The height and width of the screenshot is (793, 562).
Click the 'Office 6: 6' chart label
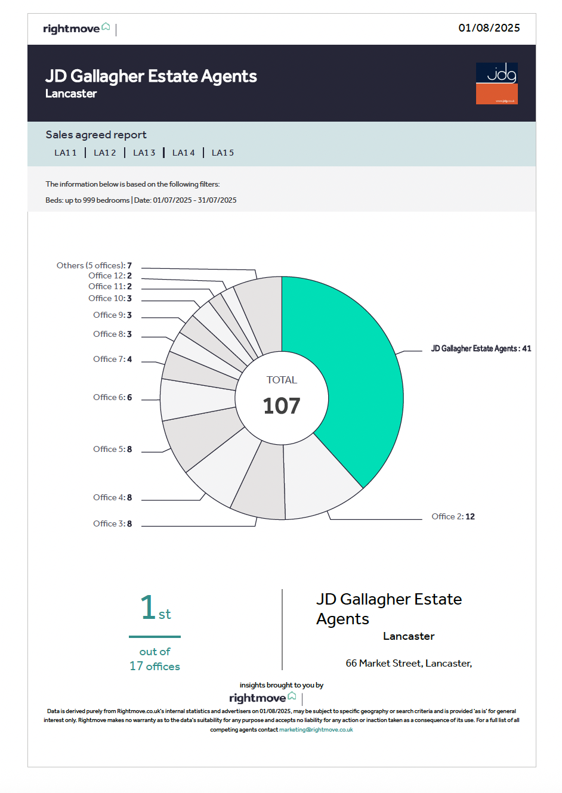point(113,397)
